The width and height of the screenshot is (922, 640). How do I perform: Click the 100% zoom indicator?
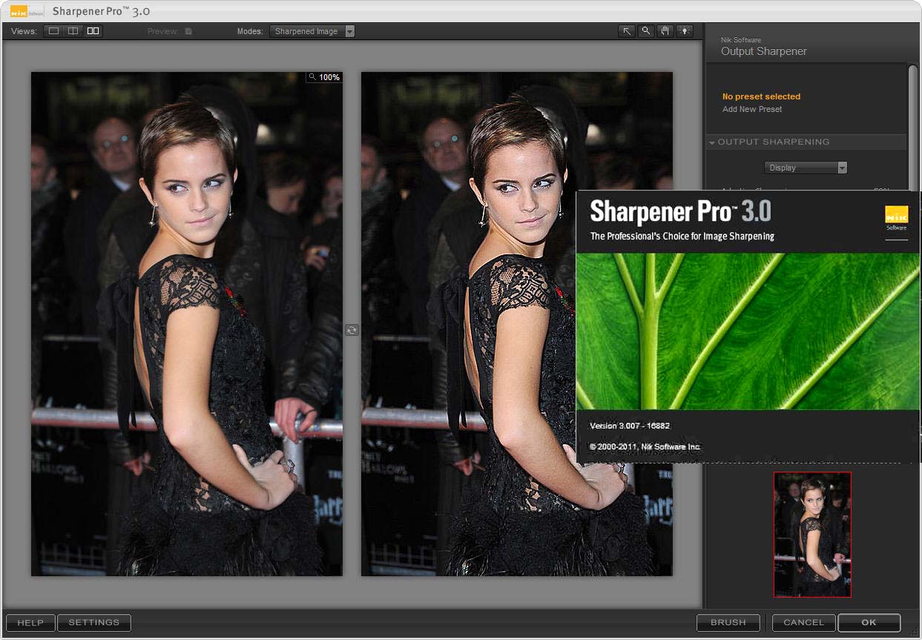tap(324, 77)
